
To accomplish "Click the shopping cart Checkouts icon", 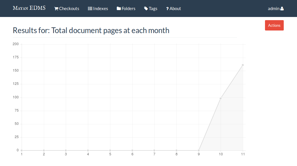I will [56, 9].
